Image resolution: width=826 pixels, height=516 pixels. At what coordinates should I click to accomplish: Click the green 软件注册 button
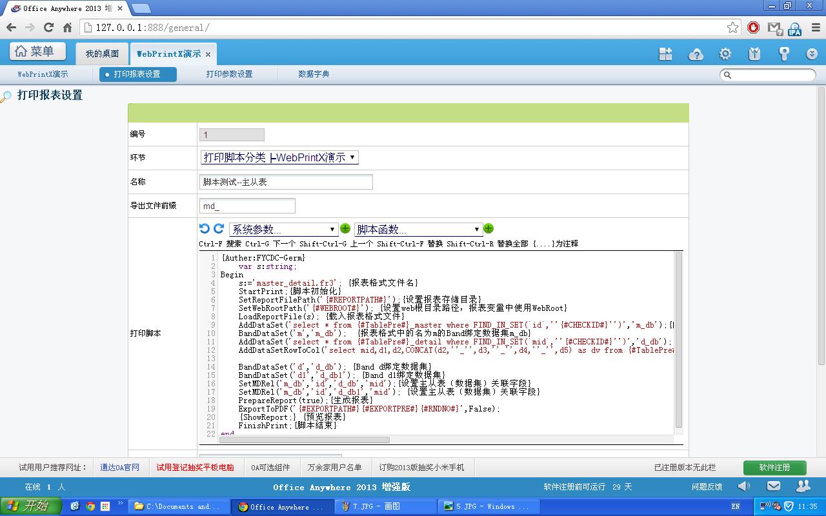[774, 468]
